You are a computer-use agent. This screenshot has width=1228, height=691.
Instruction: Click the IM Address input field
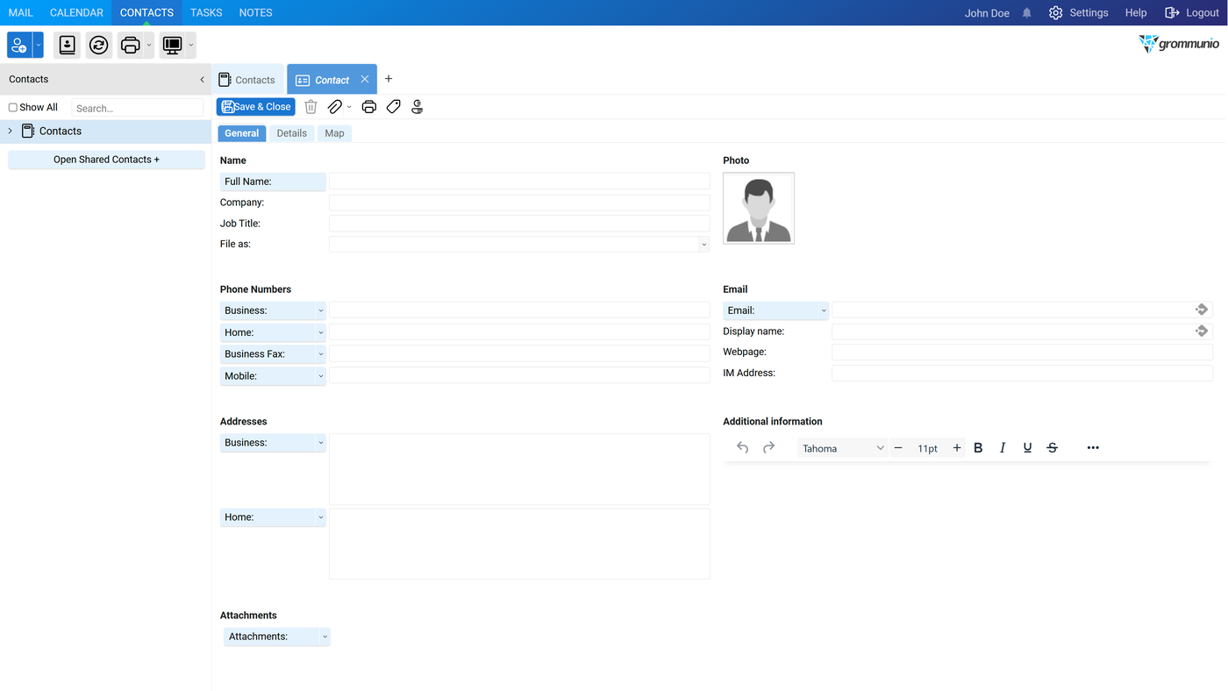point(1022,374)
